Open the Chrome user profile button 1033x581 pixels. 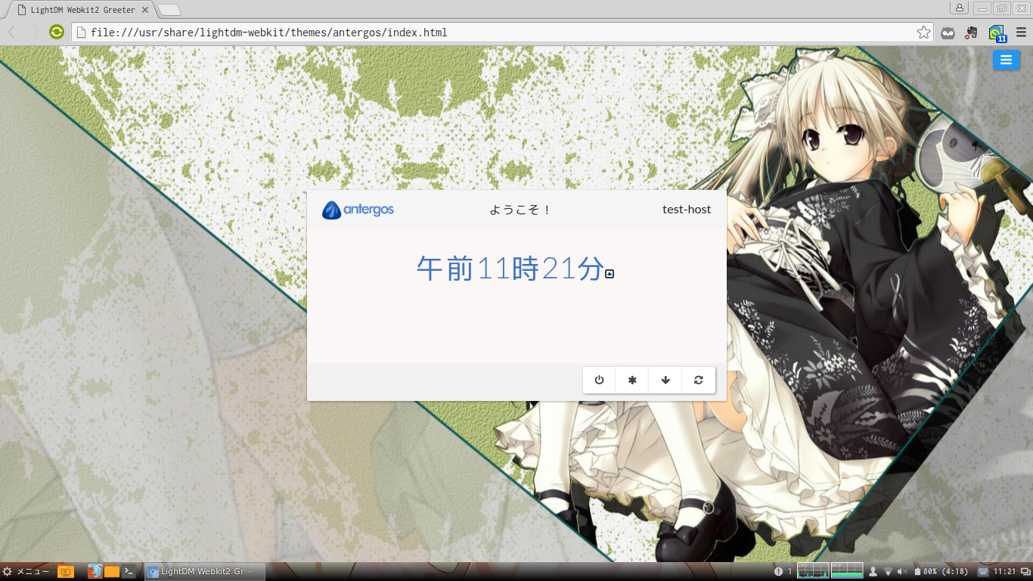(x=959, y=8)
